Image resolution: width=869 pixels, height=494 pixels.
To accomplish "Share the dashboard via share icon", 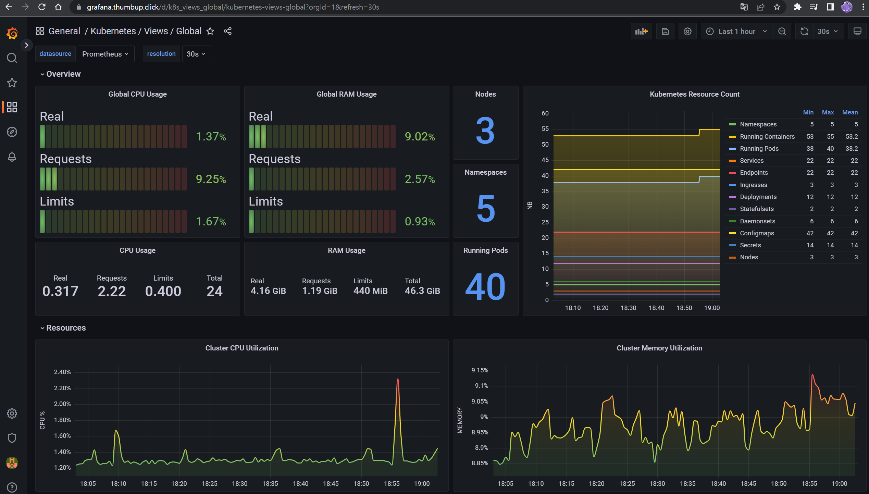I will [227, 31].
